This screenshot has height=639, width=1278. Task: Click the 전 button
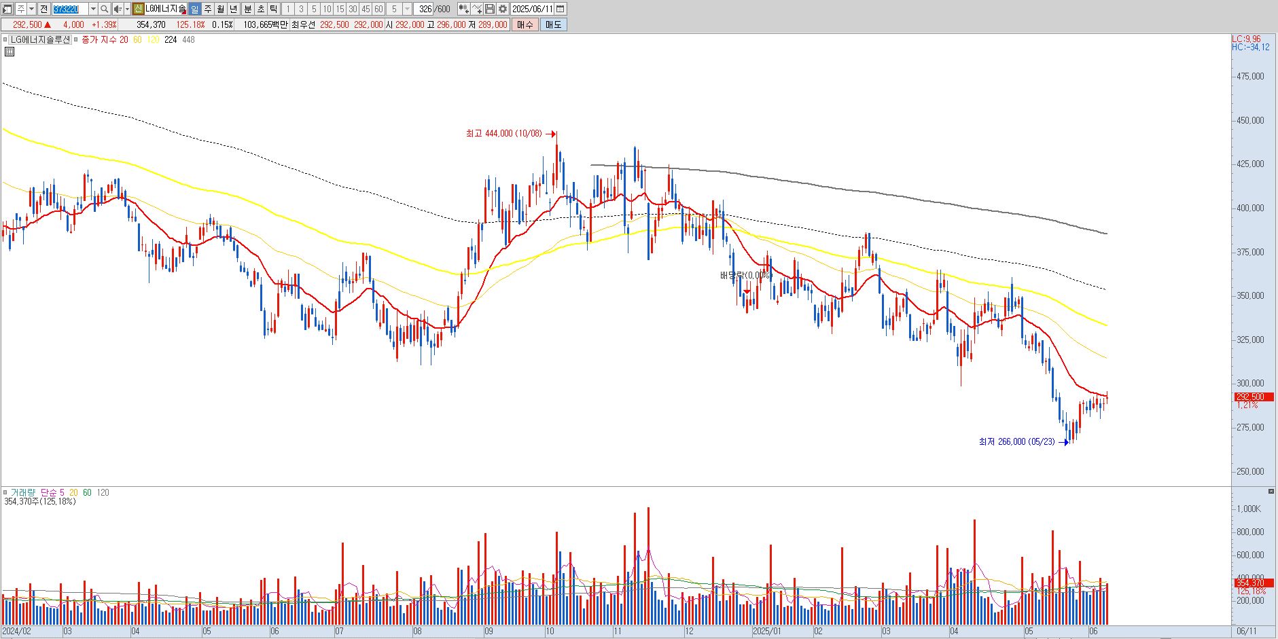(x=43, y=9)
